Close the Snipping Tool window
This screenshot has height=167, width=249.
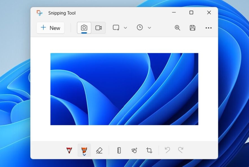point(209,12)
